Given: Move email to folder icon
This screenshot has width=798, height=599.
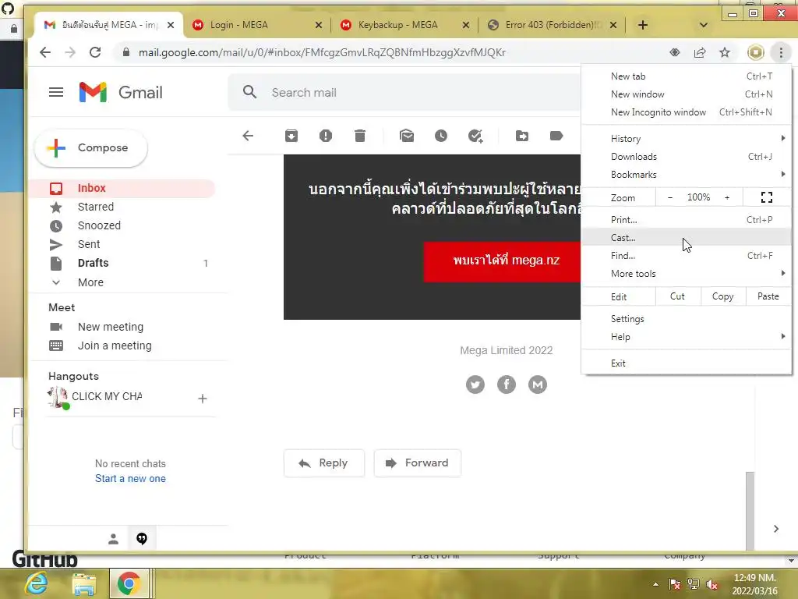Looking at the screenshot, I should [521, 136].
